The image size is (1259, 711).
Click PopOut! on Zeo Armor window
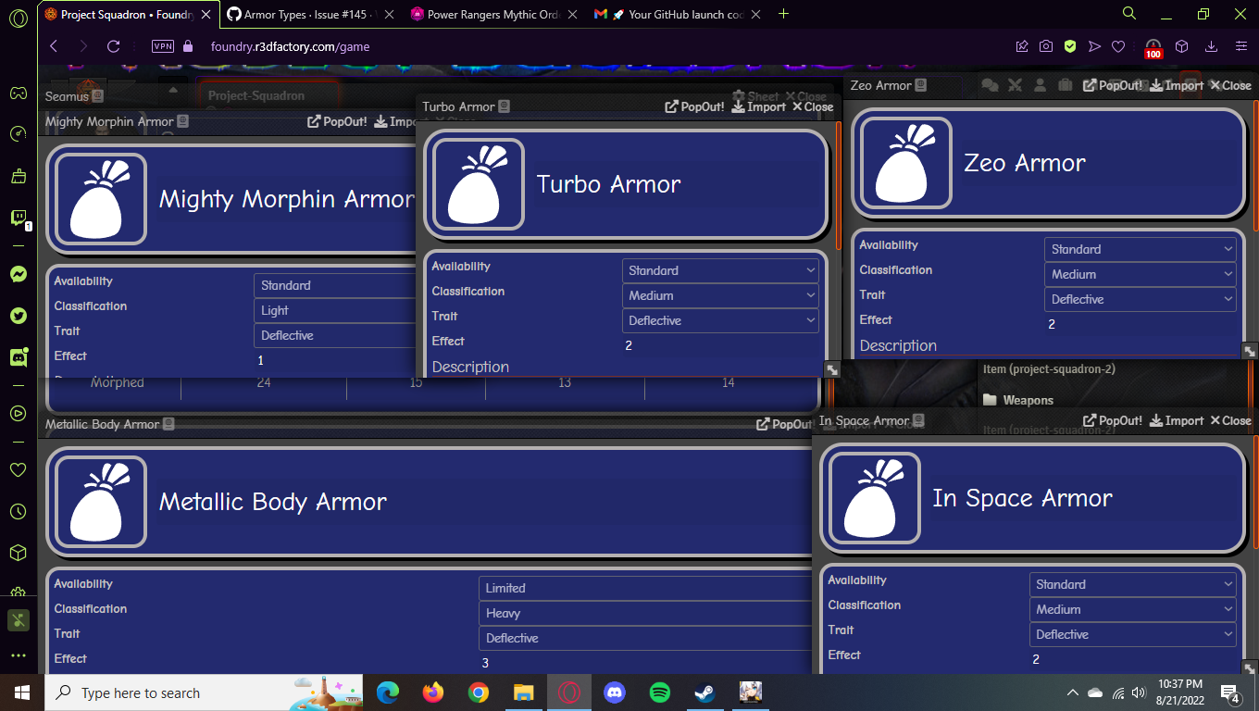[x=1113, y=85]
